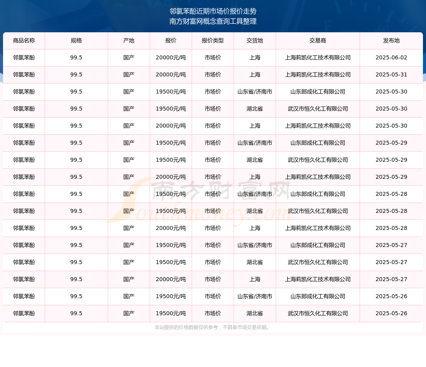426x367 pixels.
Task: Click 湖北省 in the 2025-05-27 row
Action: [255, 262]
